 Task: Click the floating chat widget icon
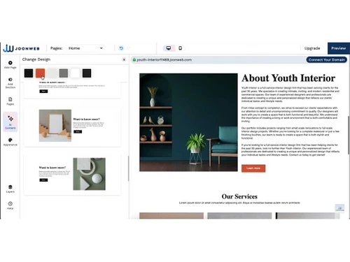tap(339, 208)
